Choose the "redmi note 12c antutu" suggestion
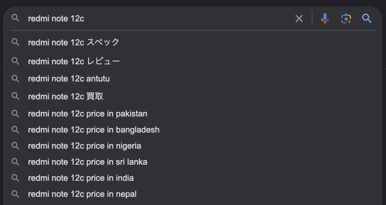Screen dimensions: 386x205 pos(69,79)
